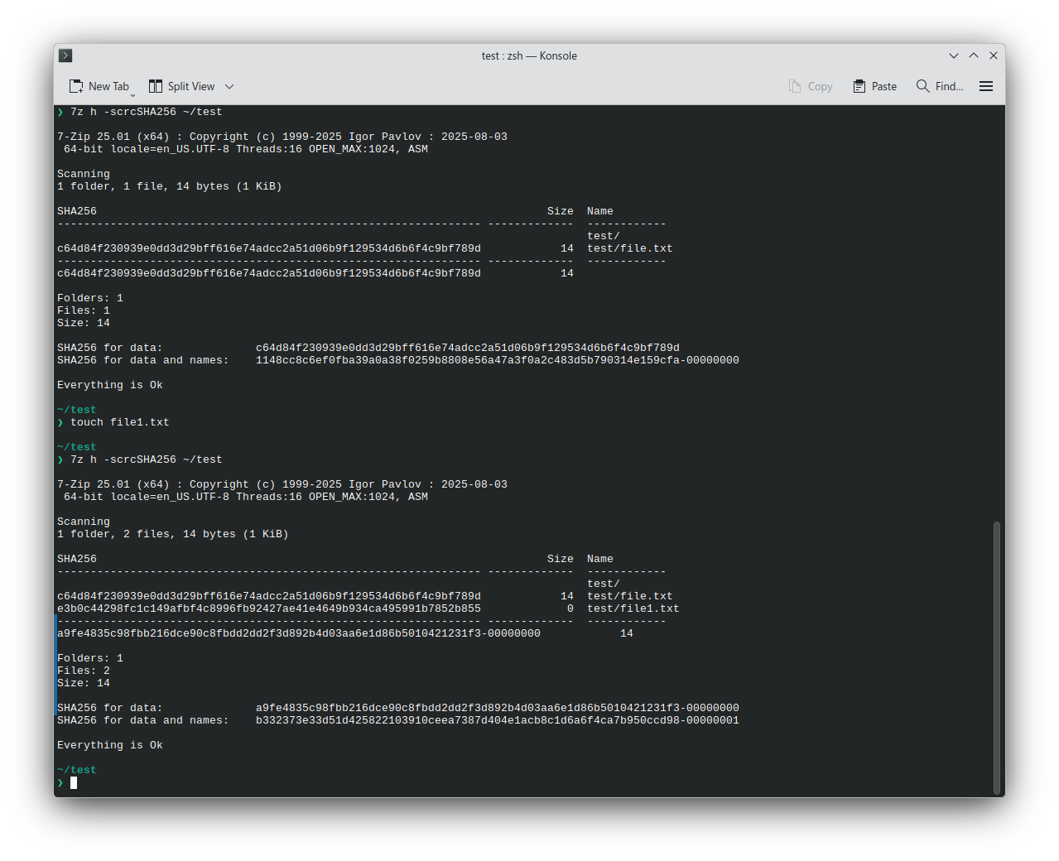
Task: Click hash '1148cc8c6ef0fba39a0a38f0259b...-00000000'
Action: click(x=498, y=360)
